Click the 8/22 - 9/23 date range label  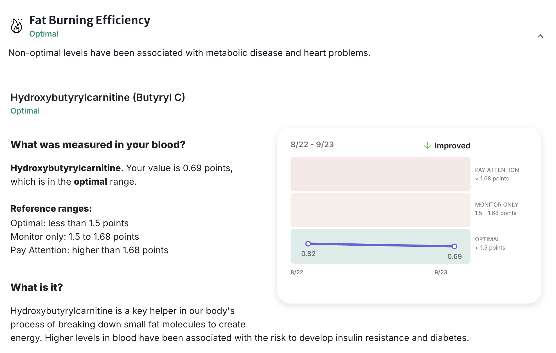(312, 144)
